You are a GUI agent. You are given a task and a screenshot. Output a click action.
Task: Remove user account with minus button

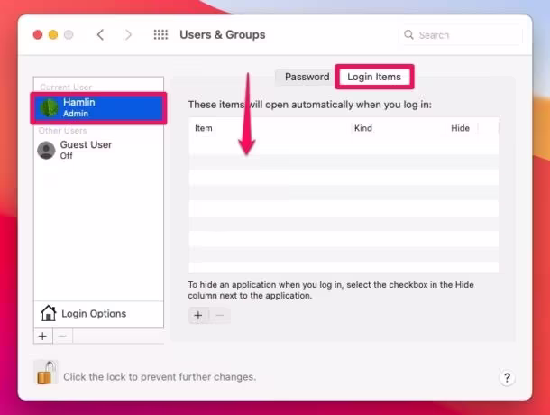(x=62, y=336)
